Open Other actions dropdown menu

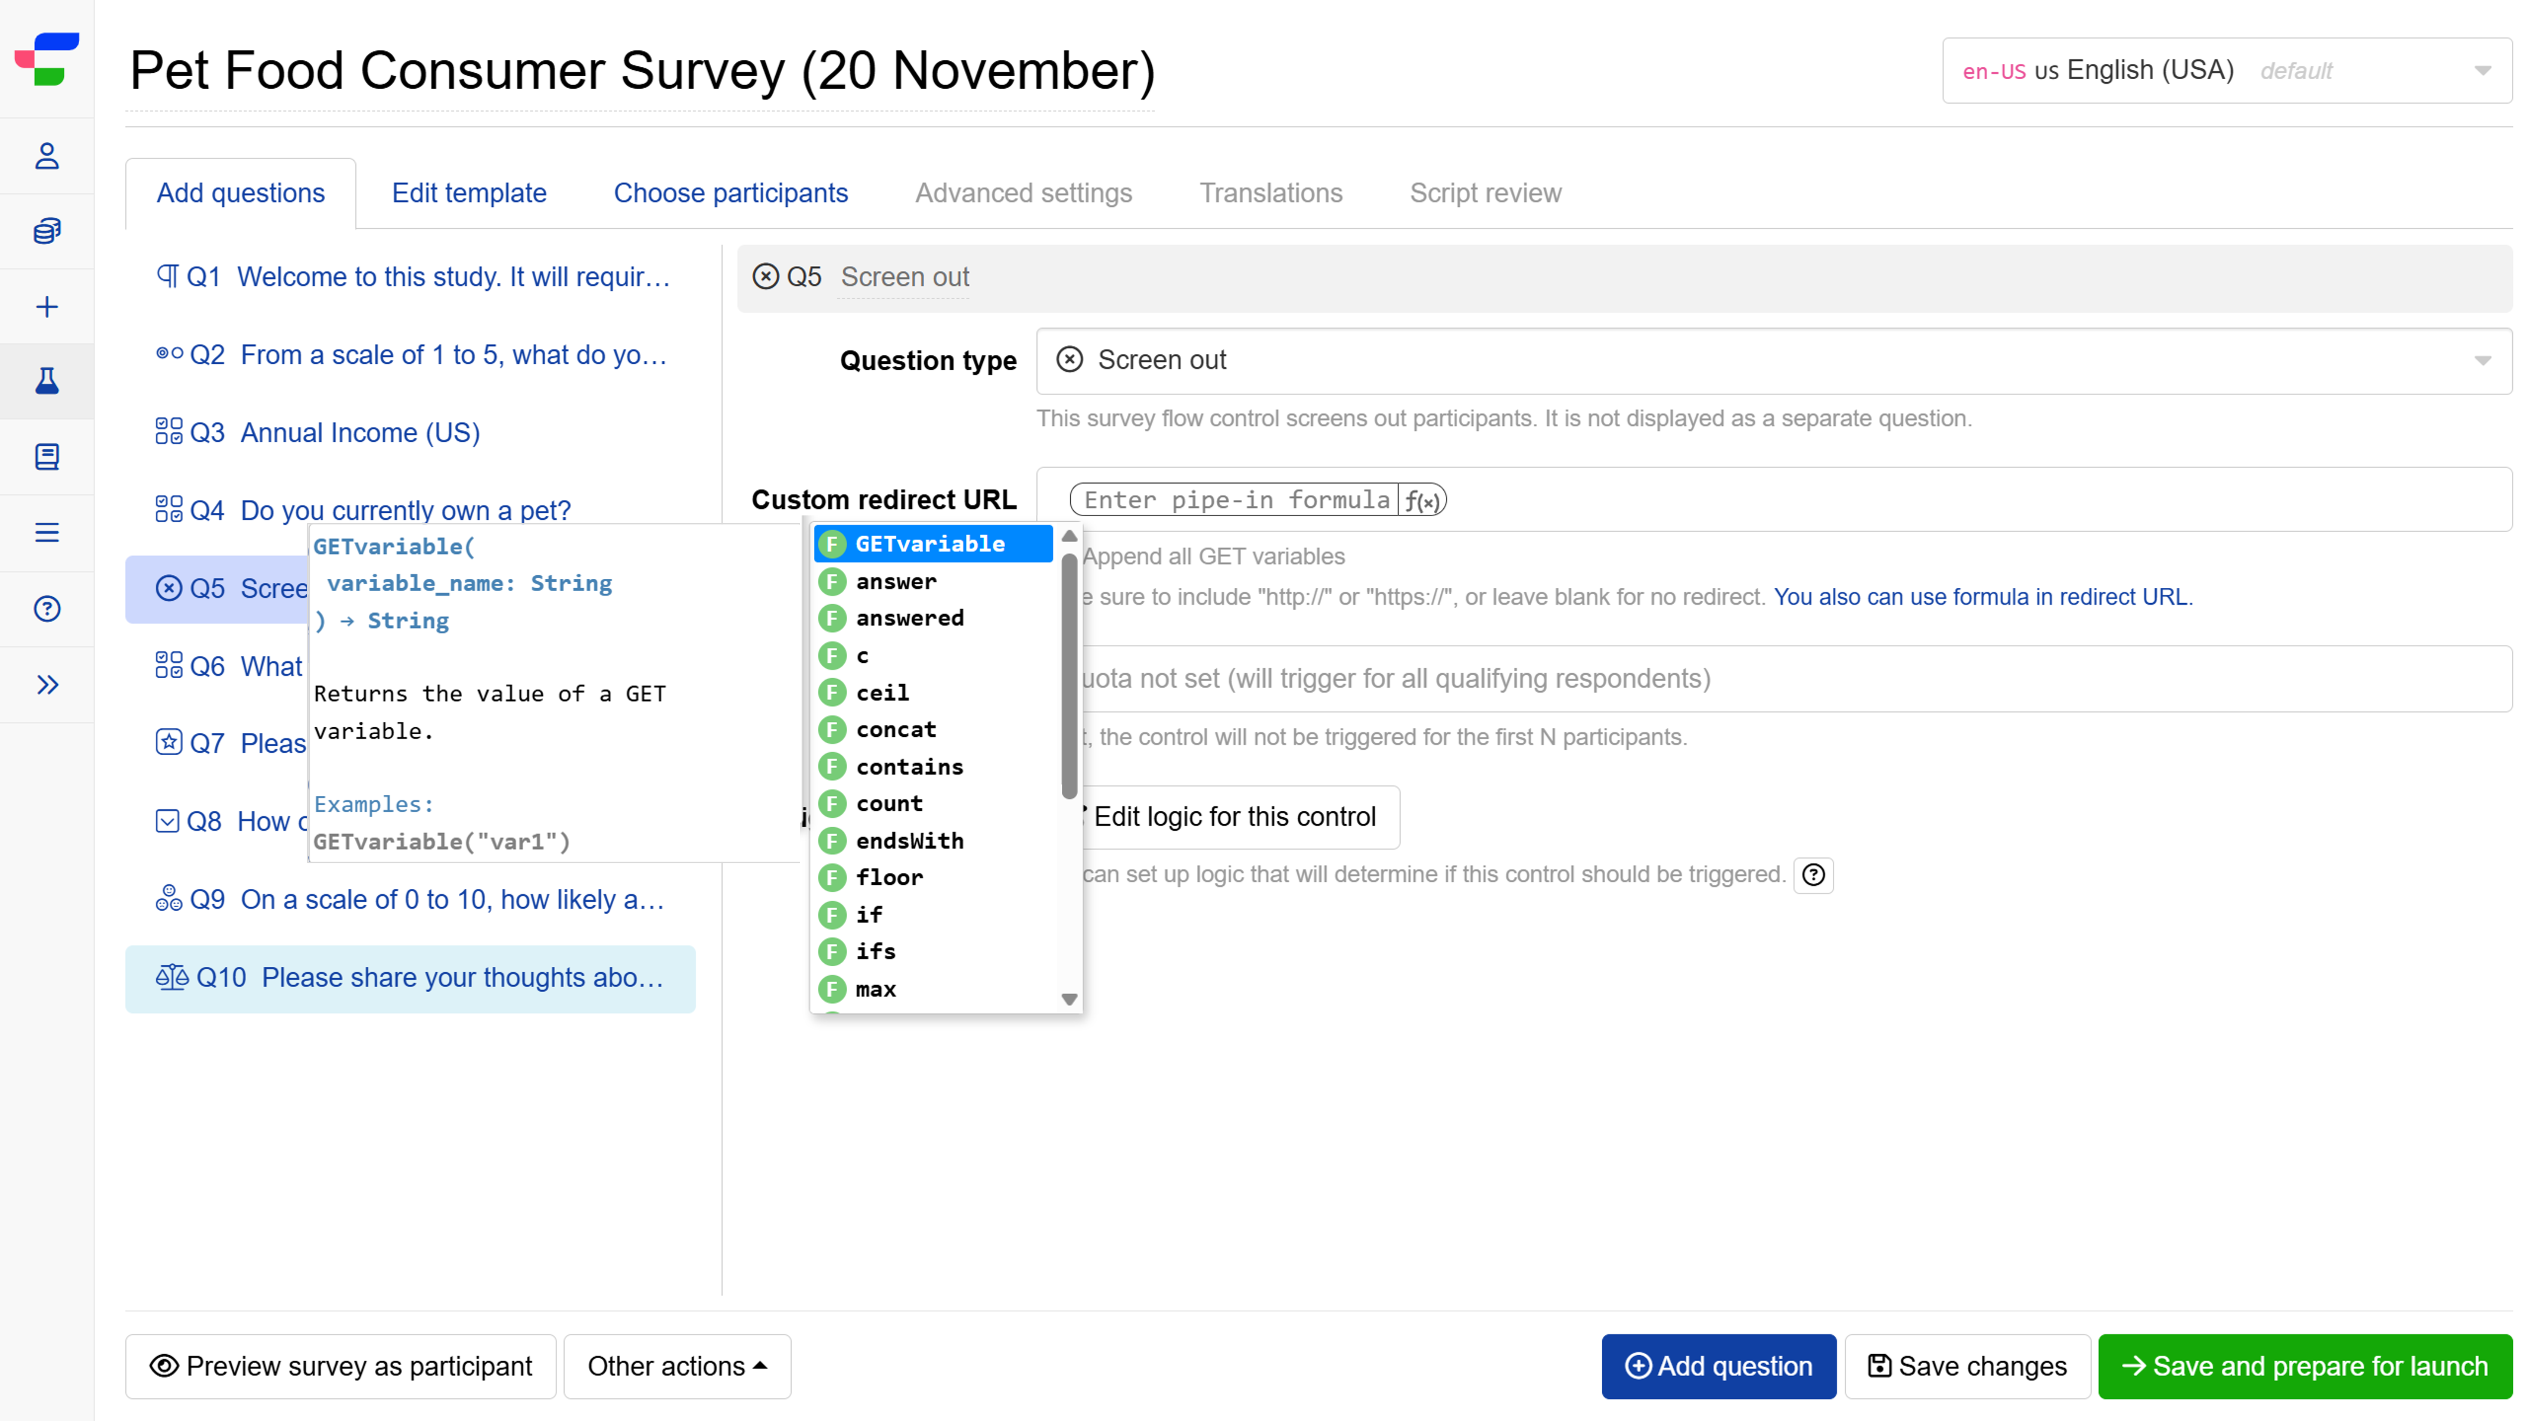[677, 1366]
